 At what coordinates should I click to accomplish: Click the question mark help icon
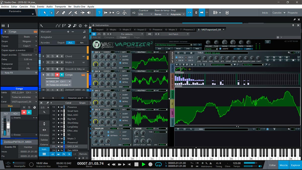pos(99,13)
